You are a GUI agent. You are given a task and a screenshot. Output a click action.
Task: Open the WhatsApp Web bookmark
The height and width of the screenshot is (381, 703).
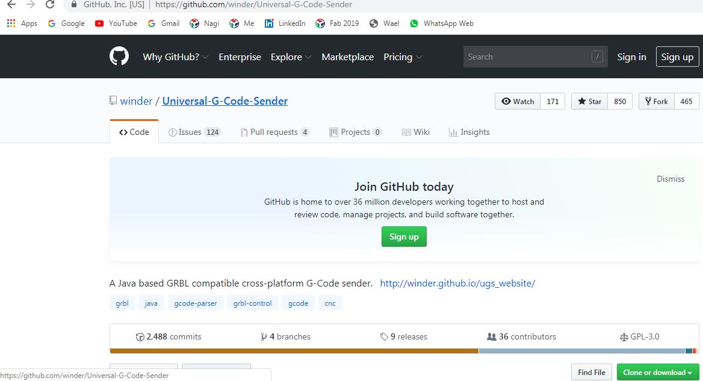[441, 23]
